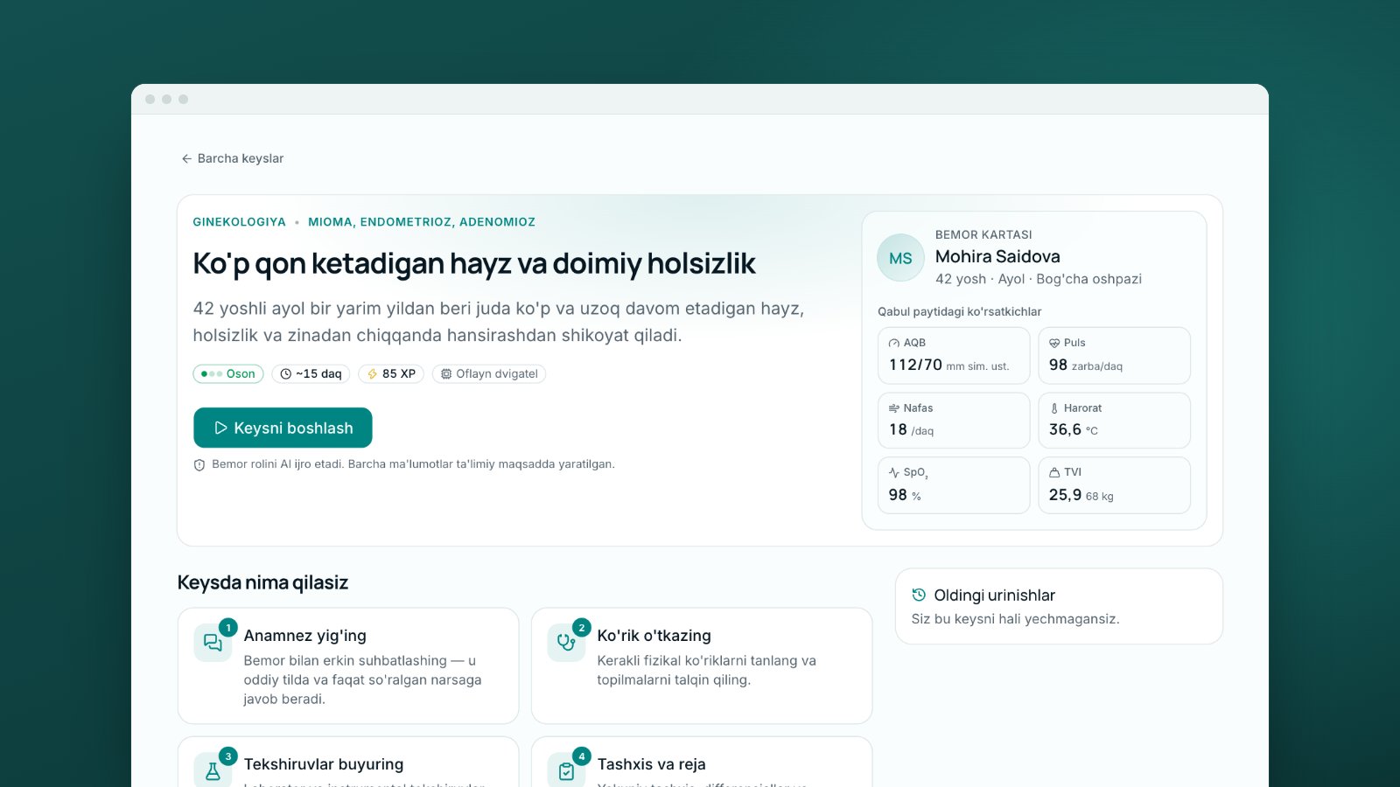
Task: Click the play icon in Keysni boshlash
Action: click(x=220, y=428)
